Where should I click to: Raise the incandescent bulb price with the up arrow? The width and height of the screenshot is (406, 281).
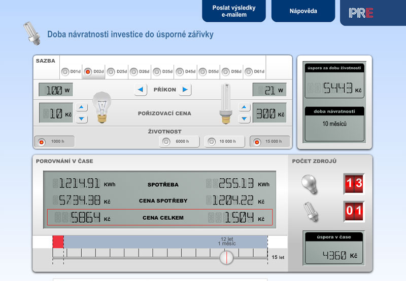click(x=82, y=107)
